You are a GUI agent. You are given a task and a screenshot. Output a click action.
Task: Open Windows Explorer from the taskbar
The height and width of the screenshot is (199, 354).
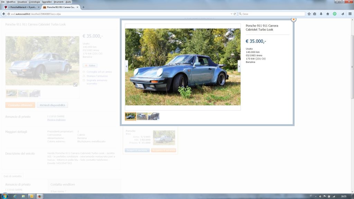(23, 196)
